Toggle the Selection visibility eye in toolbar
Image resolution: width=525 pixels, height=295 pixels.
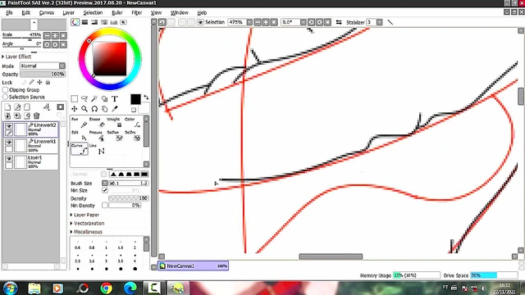coord(200,22)
